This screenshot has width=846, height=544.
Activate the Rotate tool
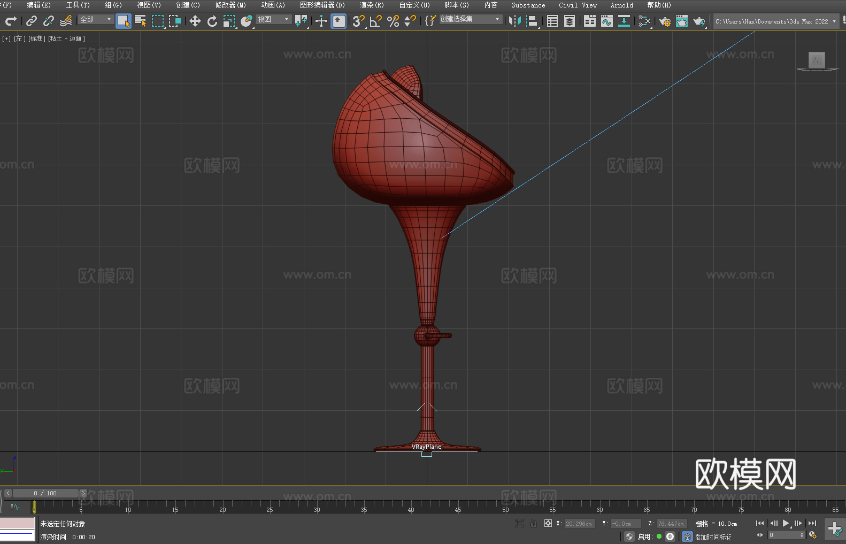[212, 21]
